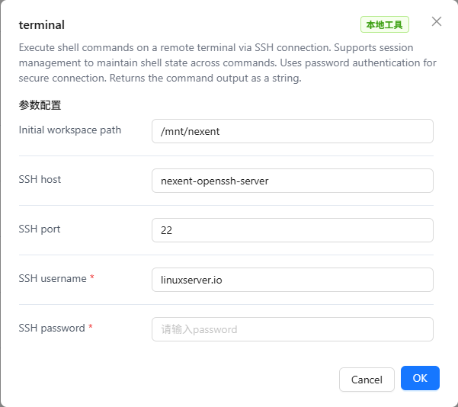
Task: Click the SSH password label text
Action: [x=52, y=328]
